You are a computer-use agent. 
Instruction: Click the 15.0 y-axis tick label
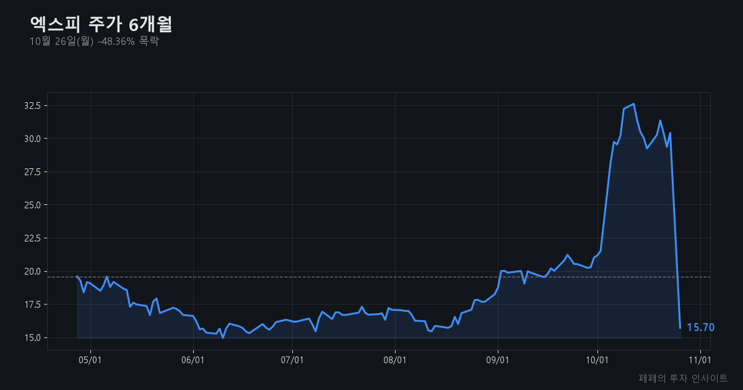point(32,338)
